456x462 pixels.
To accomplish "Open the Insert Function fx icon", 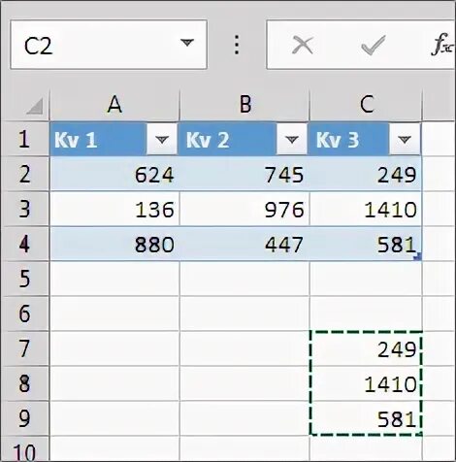I will coord(442,45).
